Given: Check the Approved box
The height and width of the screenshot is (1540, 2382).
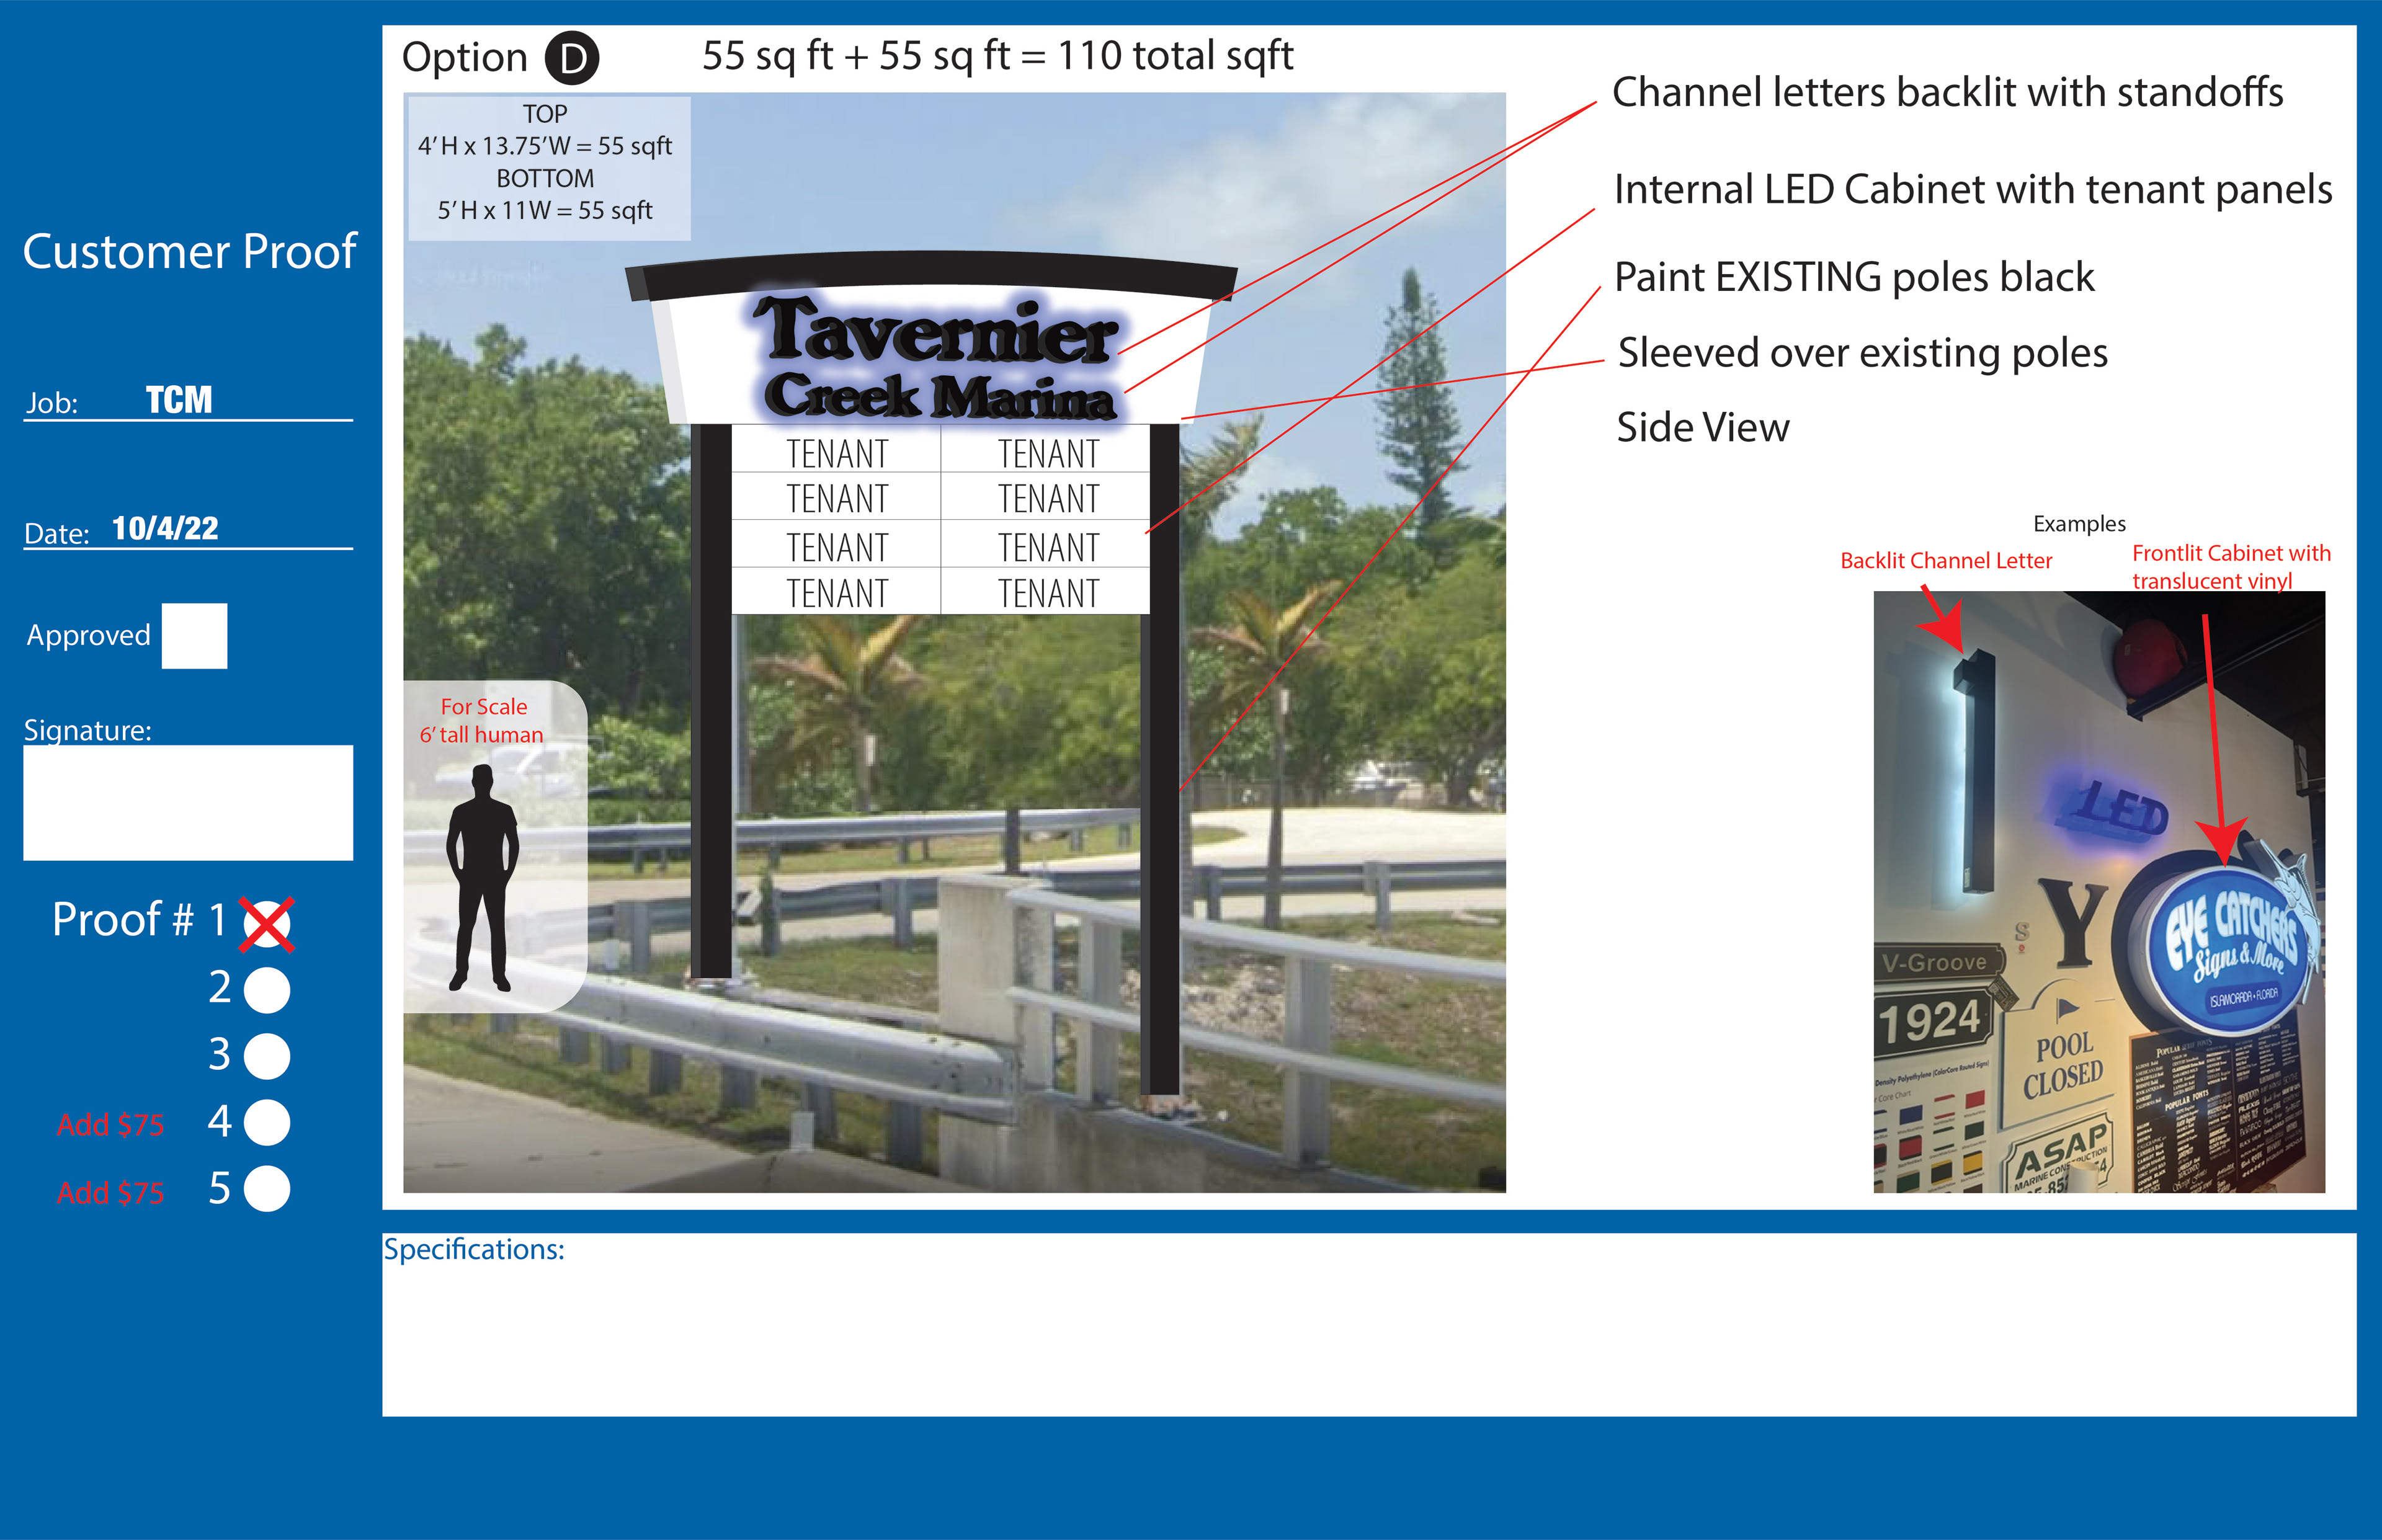Looking at the screenshot, I should coord(194,635).
